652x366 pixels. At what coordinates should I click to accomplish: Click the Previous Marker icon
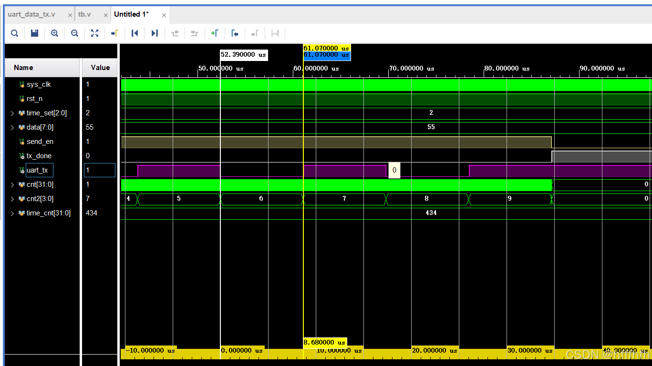pyautogui.click(x=235, y=33)
